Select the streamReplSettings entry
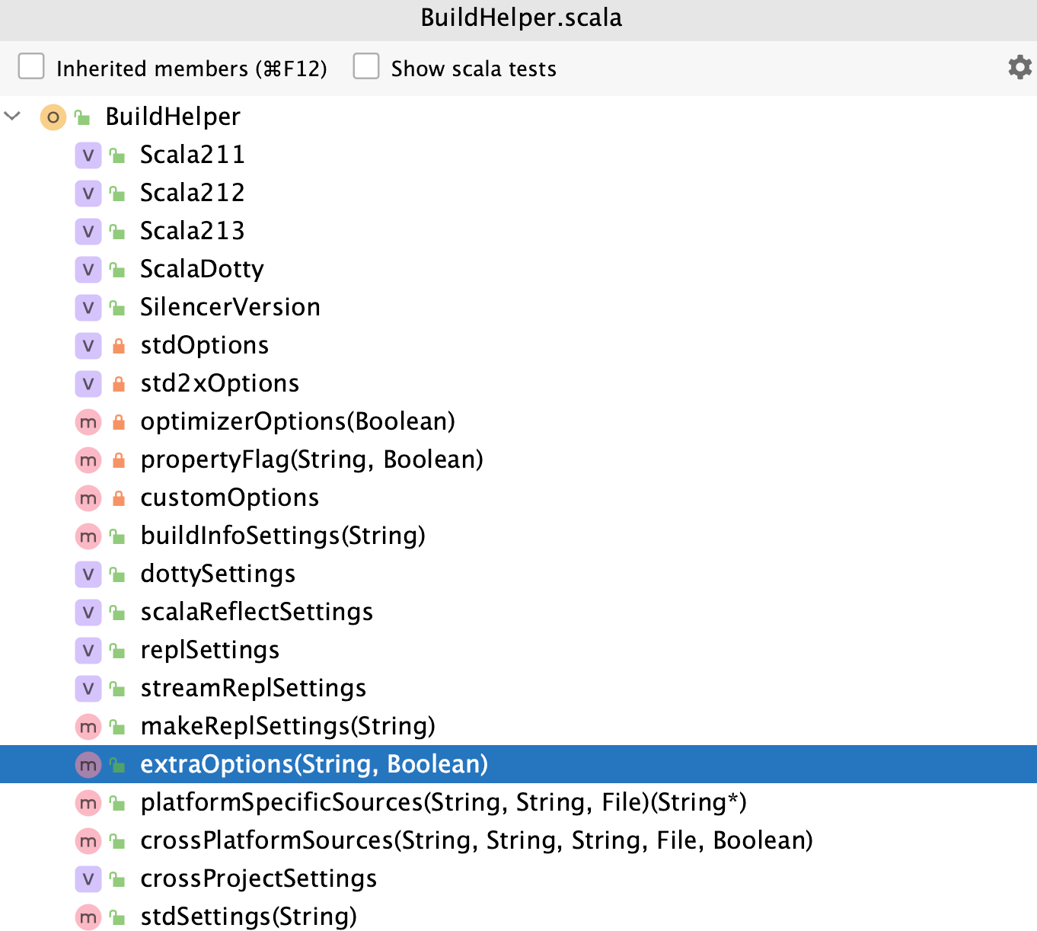Image resolution: width=1037 pixels, height=931 pixels. (252, 688)
